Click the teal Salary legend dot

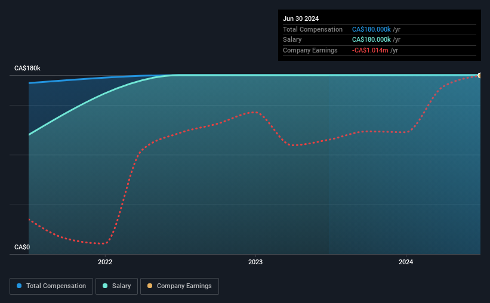pyautogui.click(x=105, y=286)
